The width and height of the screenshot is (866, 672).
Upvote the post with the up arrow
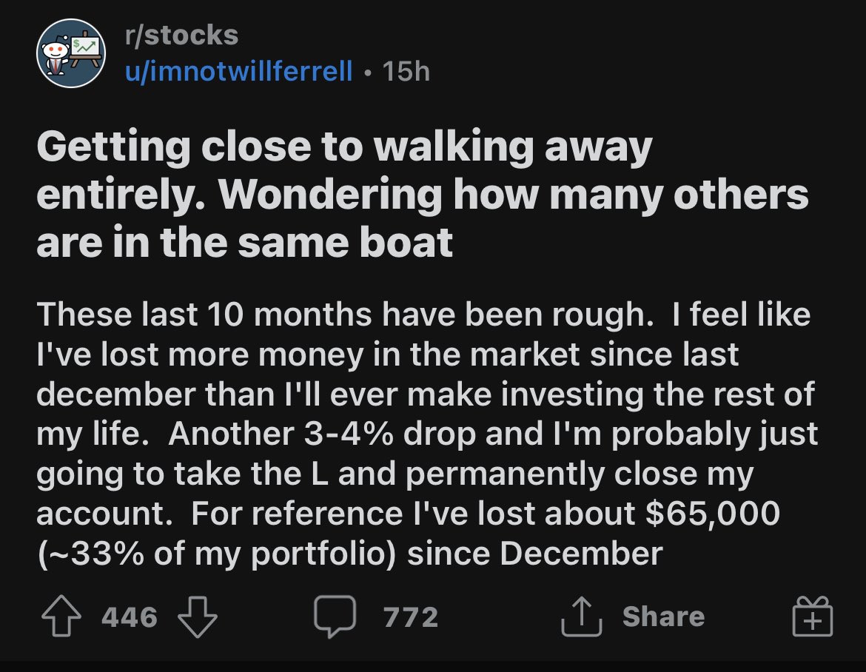point(61,616)
